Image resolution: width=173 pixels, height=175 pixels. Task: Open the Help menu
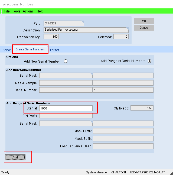(40, 11)
